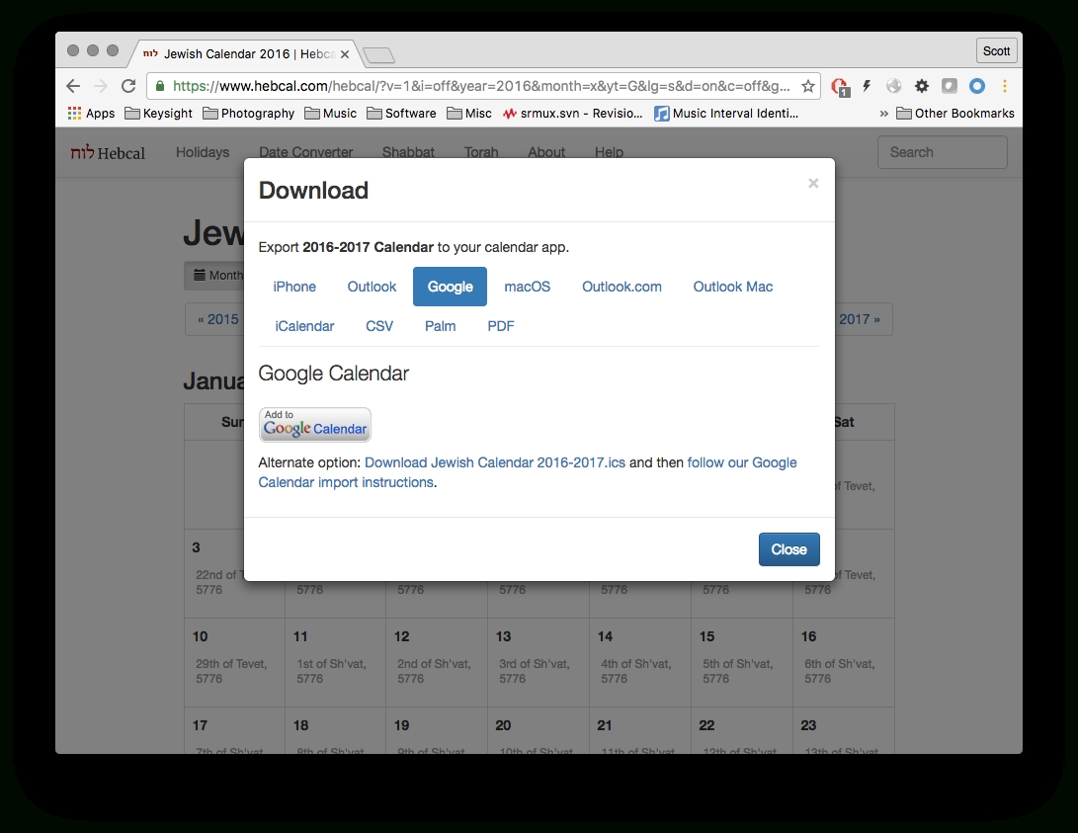Click the gray square extension icon
This screenshot has width=1078, height=833.
950,86
